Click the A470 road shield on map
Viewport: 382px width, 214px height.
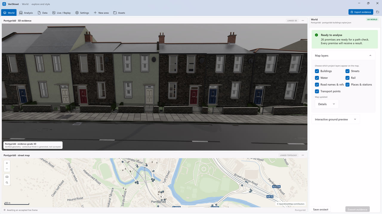270,196
